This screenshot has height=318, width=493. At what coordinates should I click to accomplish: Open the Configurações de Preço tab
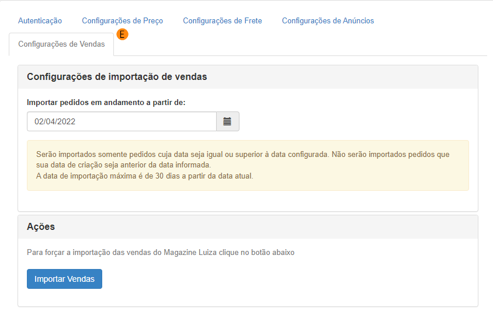click(122, 21)
